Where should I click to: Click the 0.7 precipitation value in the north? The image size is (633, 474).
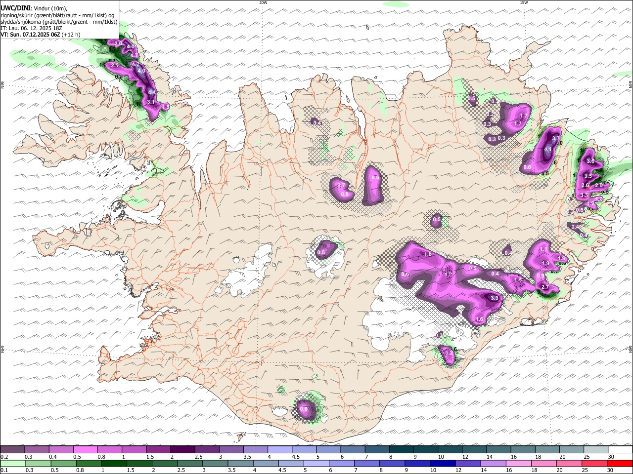click(341, 185)
